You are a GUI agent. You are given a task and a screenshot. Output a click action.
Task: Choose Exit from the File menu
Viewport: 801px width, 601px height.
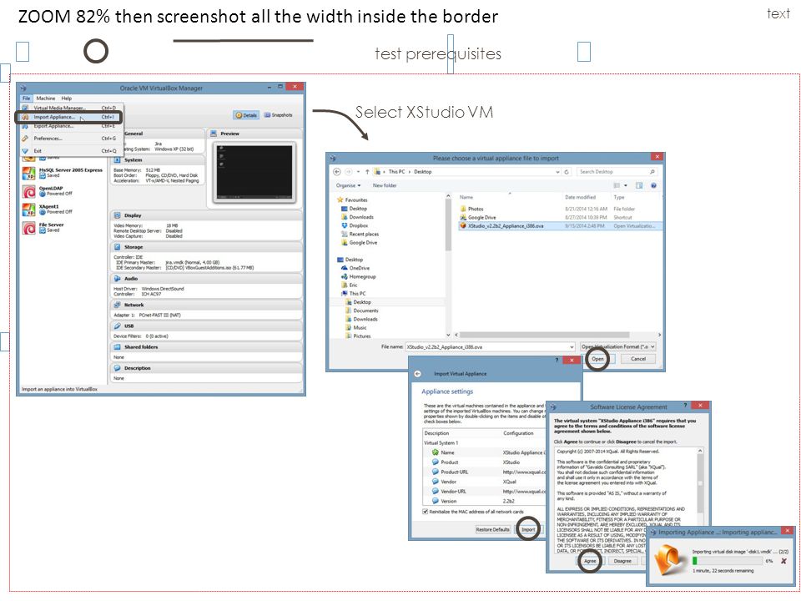tap(38, 151)
